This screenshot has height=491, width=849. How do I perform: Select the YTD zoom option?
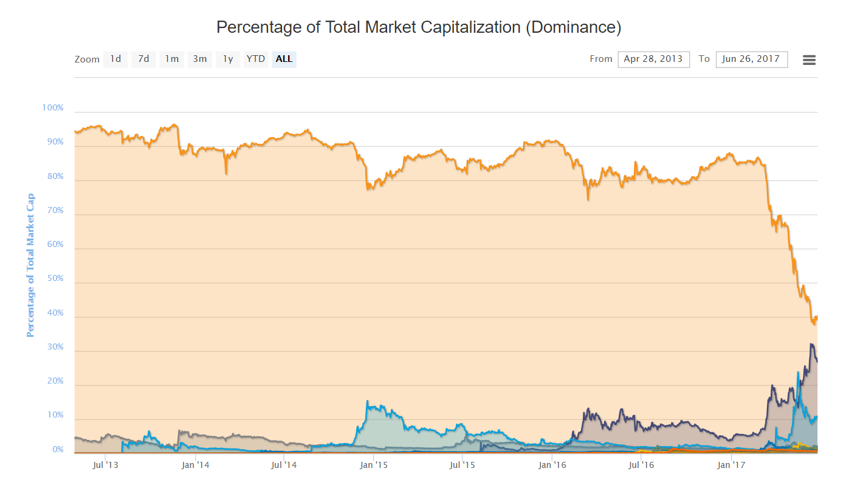(x=256, y=59)
